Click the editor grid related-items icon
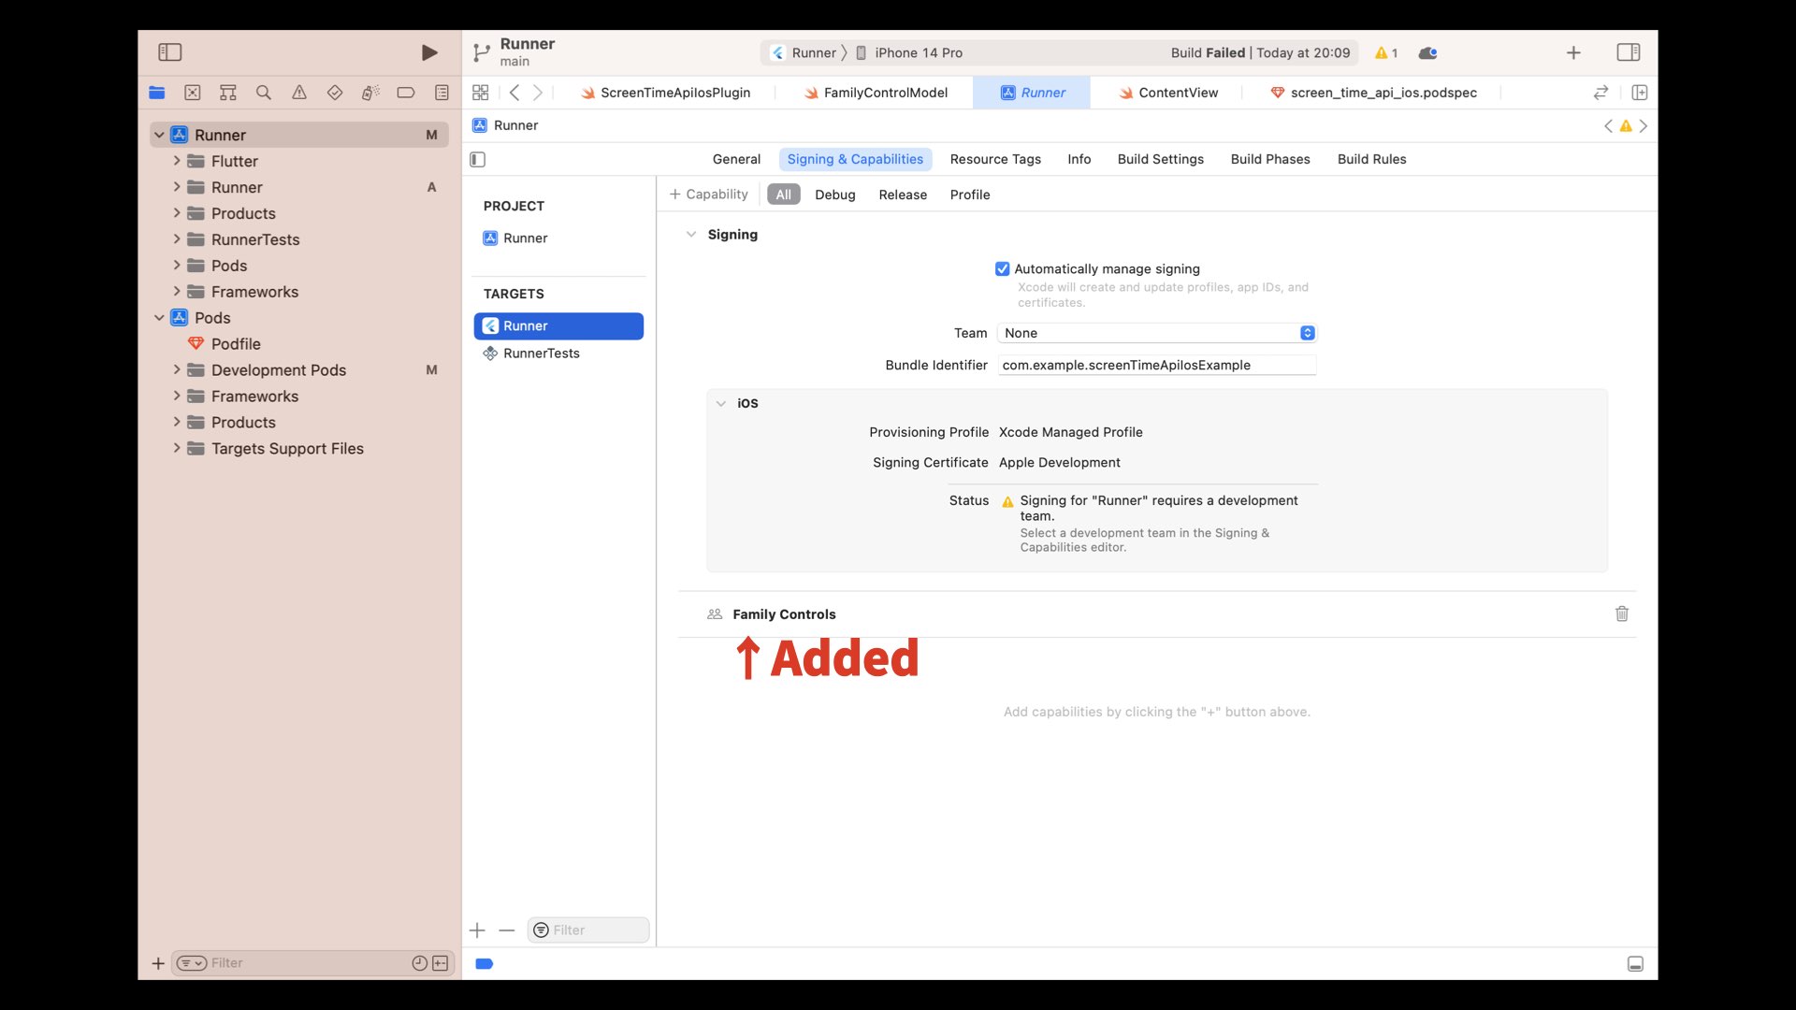This screenshot has height=1010, width=1796. pyautogui.click(x=481, y=93)
